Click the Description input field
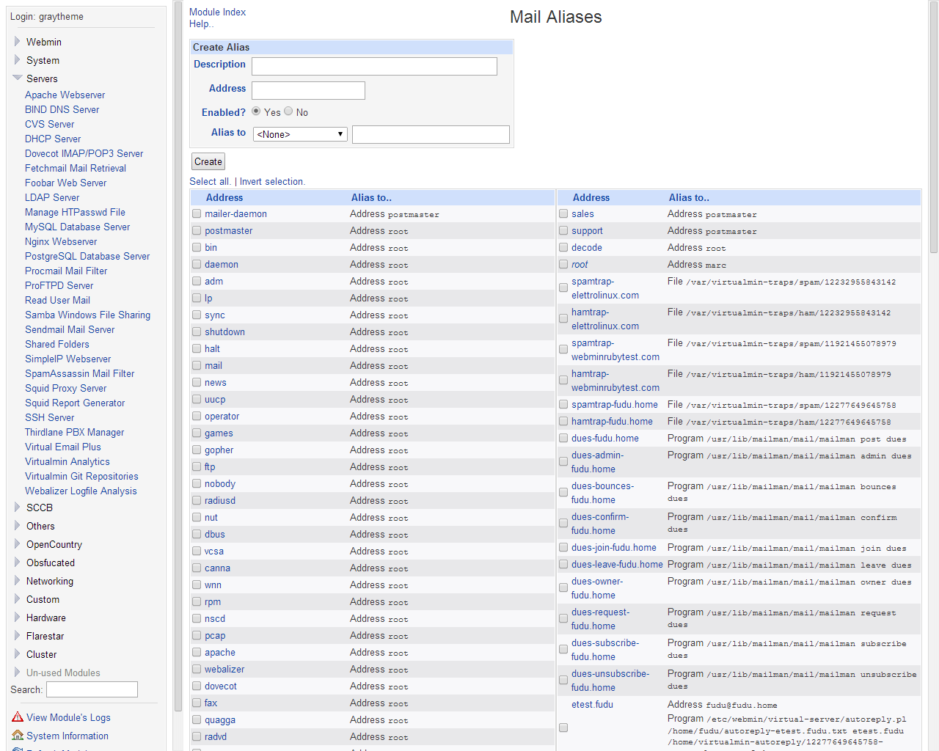The height and width of the screenshot is (751, 939). (374, 66)
